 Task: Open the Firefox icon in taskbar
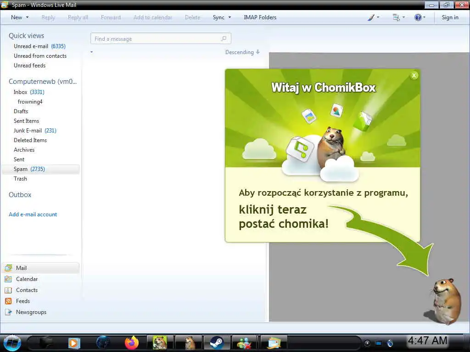(x=132, y=343)
